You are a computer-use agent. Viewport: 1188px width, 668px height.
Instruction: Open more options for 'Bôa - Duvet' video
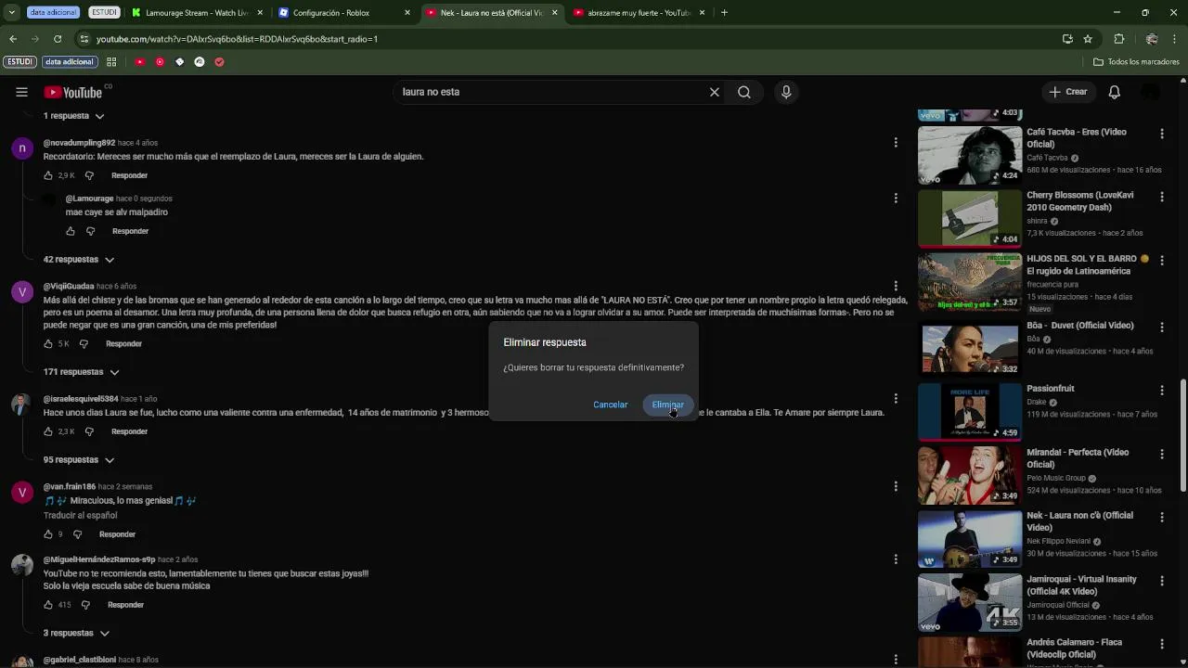(1162, 327)
